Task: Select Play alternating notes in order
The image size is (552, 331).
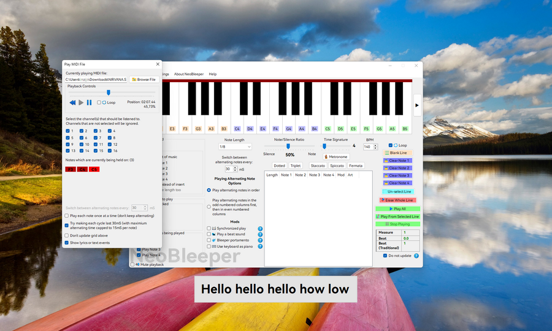Action: coord(209,190)
